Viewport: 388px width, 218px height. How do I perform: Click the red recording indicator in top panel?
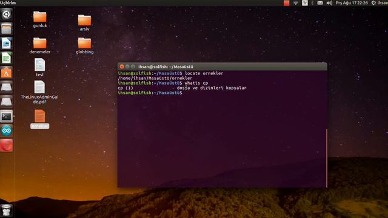click(x=286, y=3)
